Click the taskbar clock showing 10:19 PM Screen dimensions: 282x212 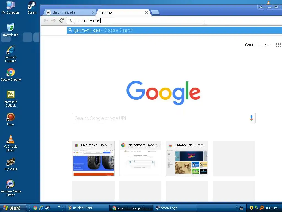click(x=272, y=208)
